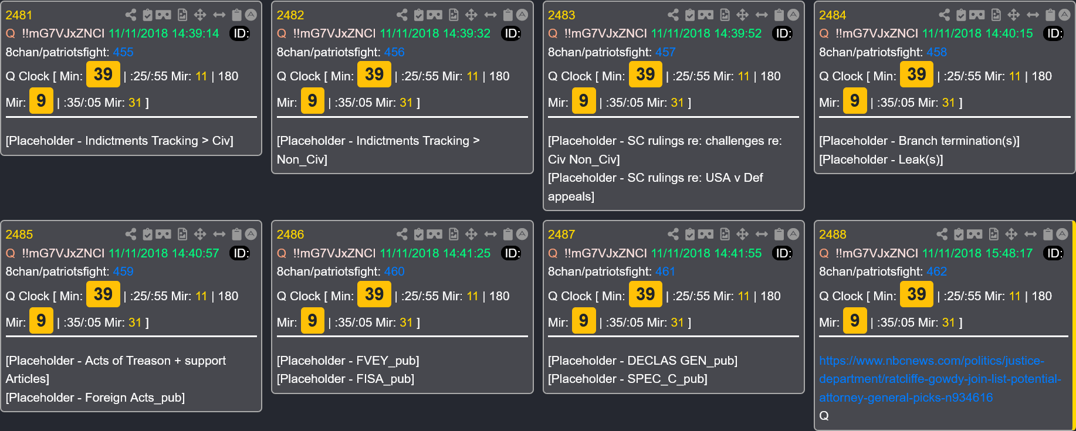Click the ID badge on post 2481
The width and height of the screenshot is (1076, 431).
tap(239, 33)
